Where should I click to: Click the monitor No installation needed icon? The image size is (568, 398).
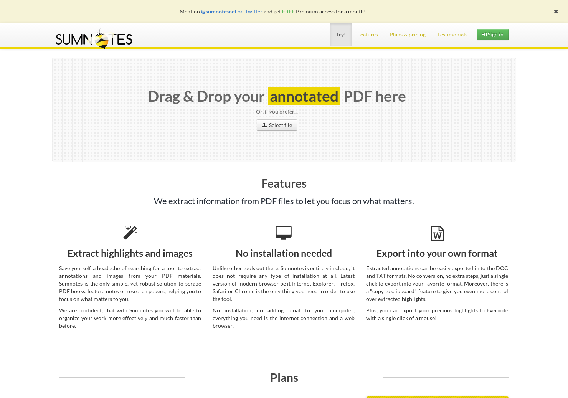tap(284, 232)
